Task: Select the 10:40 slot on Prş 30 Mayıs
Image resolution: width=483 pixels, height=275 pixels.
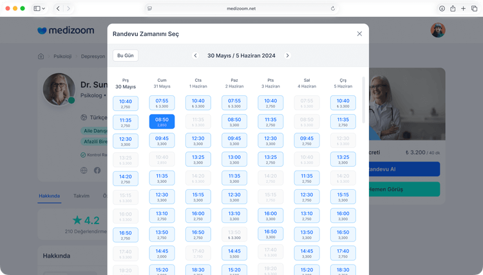Action: [125, 103]
